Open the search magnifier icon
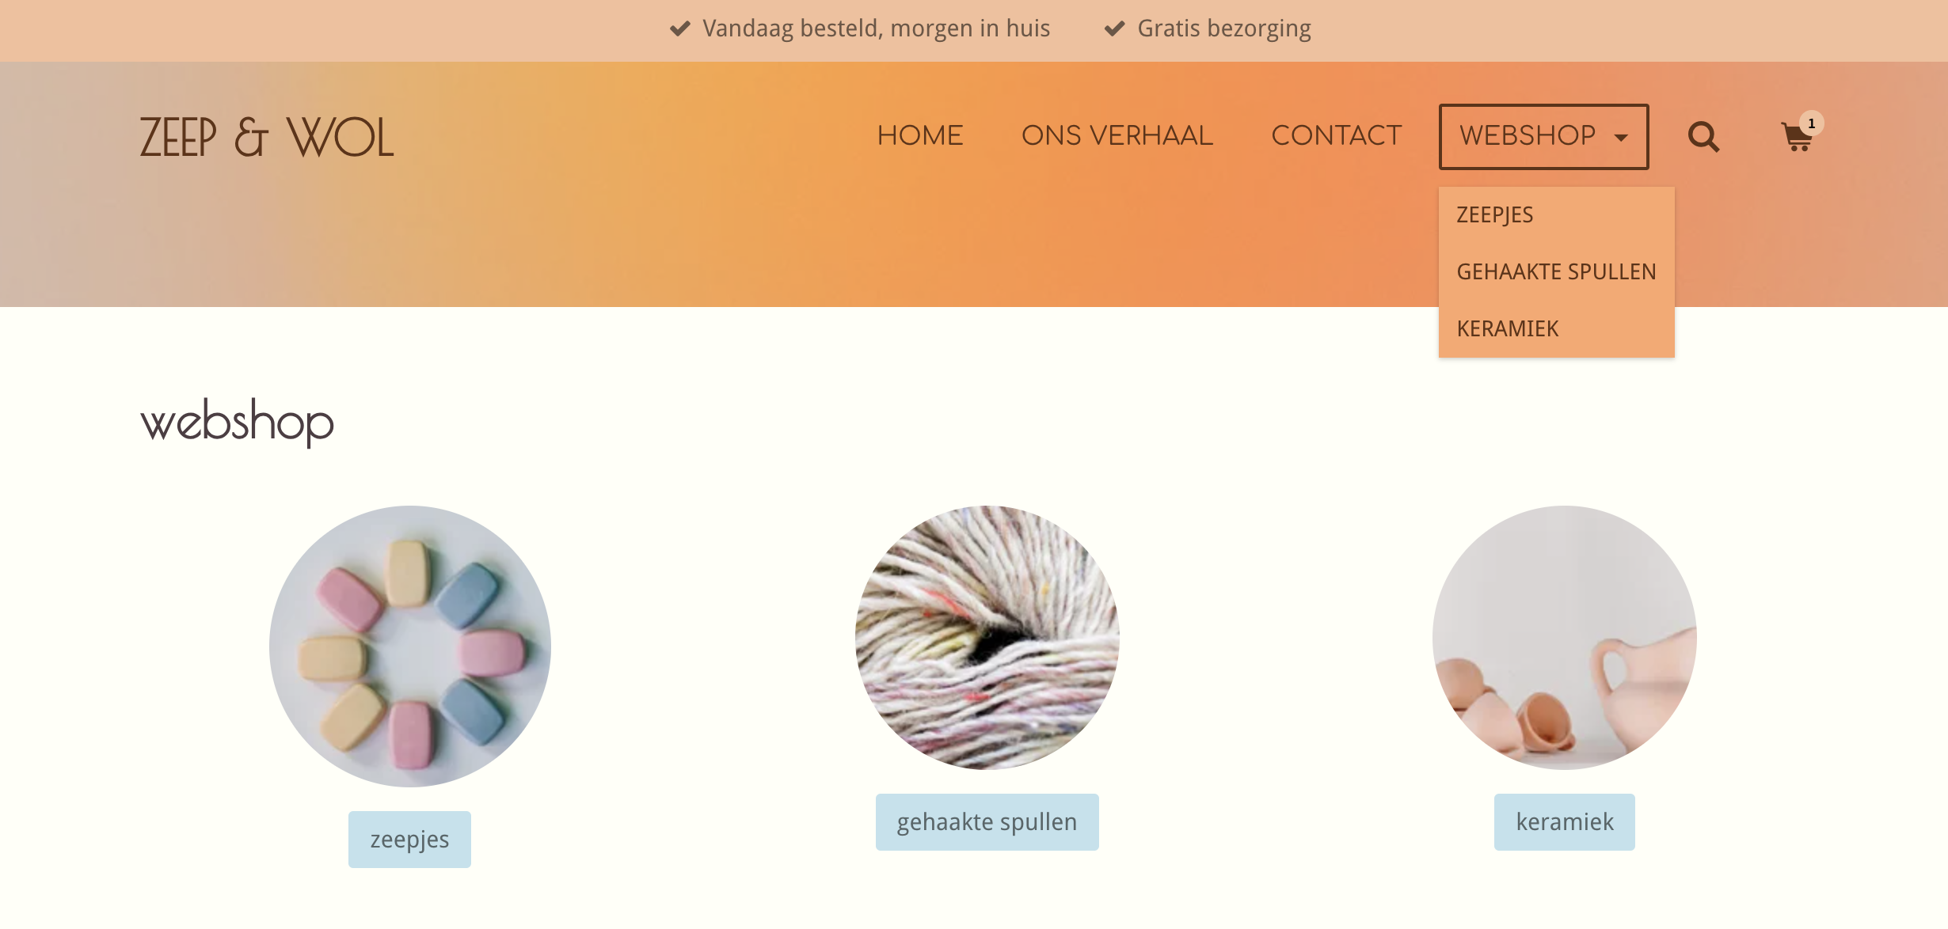The image size is (1948, 929). coord(1703,137)
